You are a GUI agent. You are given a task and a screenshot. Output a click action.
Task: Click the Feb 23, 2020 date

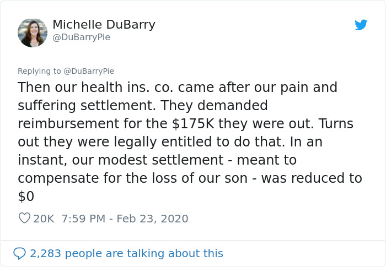152,219
